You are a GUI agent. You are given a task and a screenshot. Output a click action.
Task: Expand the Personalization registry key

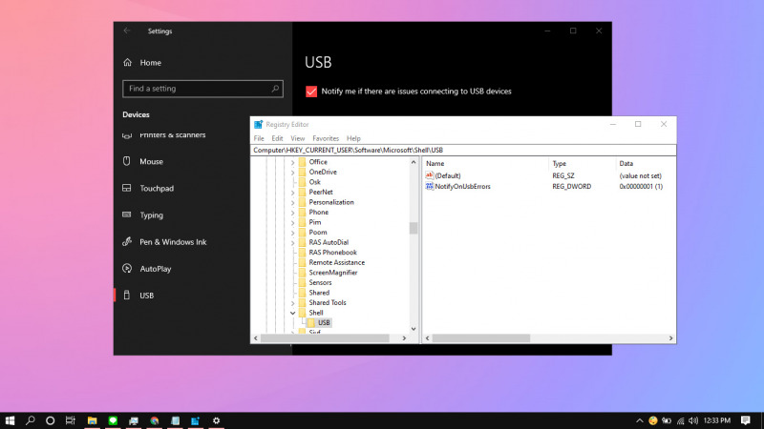(292, 202)
